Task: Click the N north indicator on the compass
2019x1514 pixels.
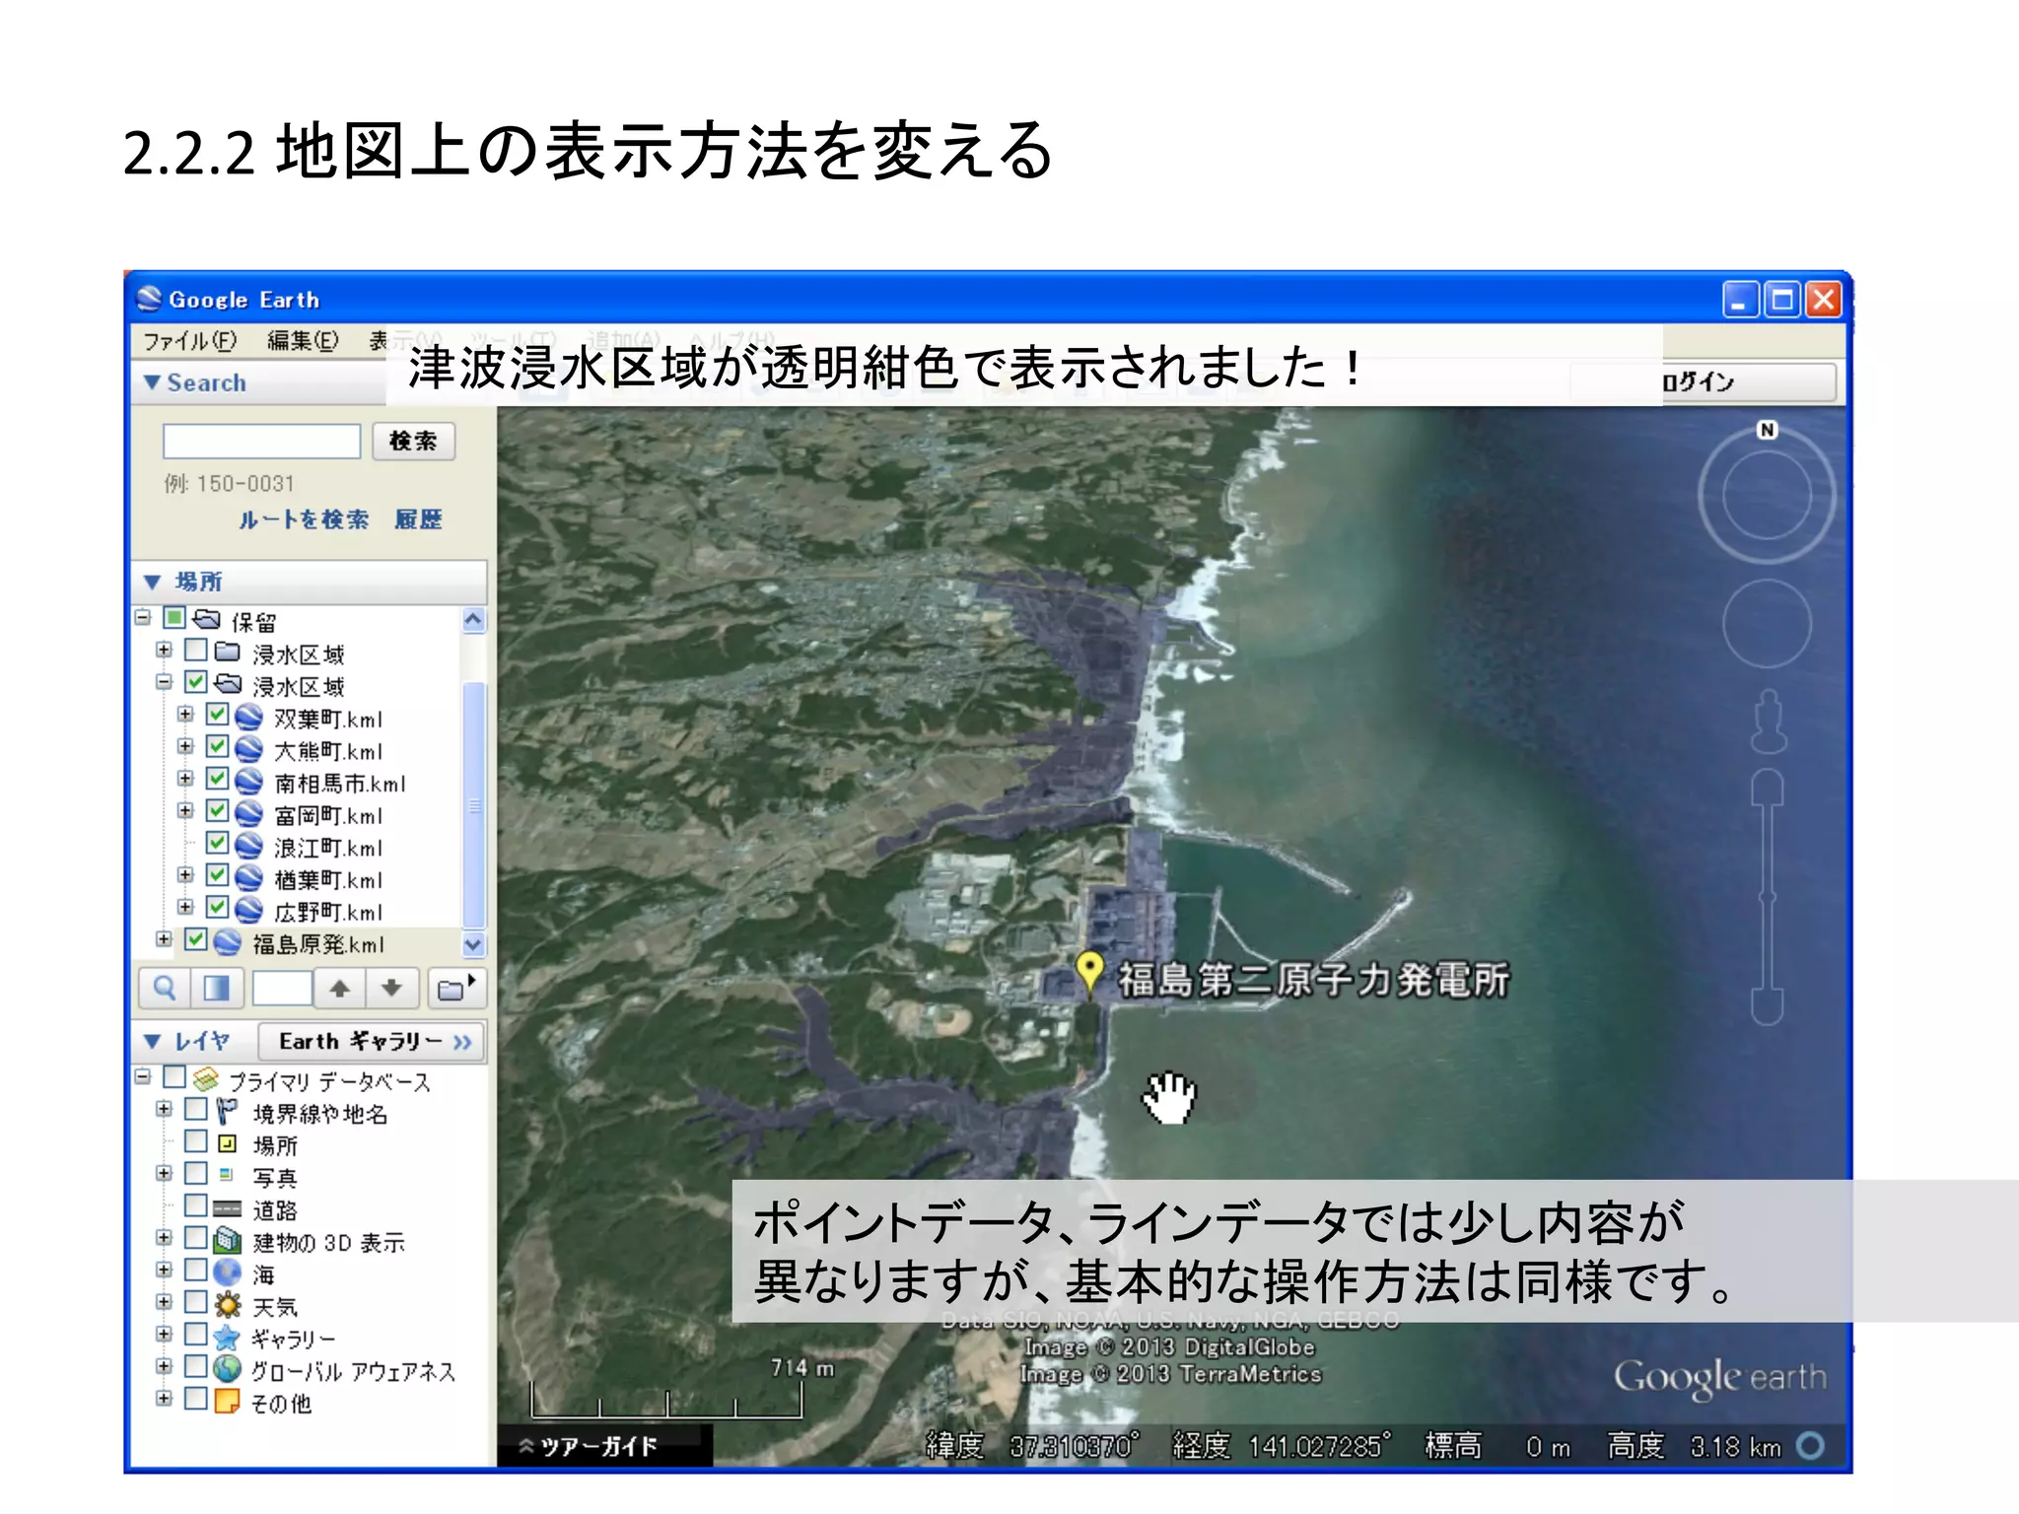Action: (x=1767, y=430)
